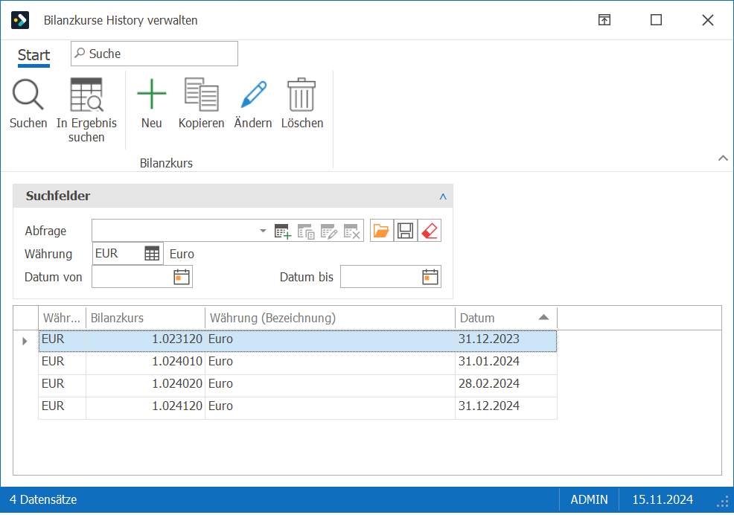Open the Währung lookup table
Screen dimensions: 734x515
152,254
